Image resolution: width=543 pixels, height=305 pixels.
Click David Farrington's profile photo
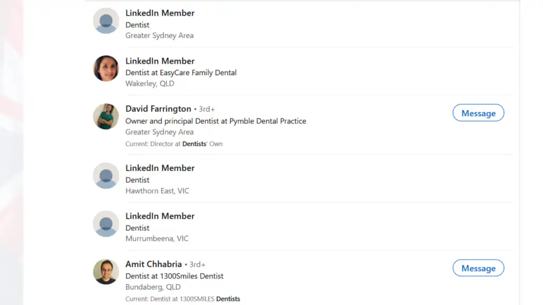(x=106, y=116)
